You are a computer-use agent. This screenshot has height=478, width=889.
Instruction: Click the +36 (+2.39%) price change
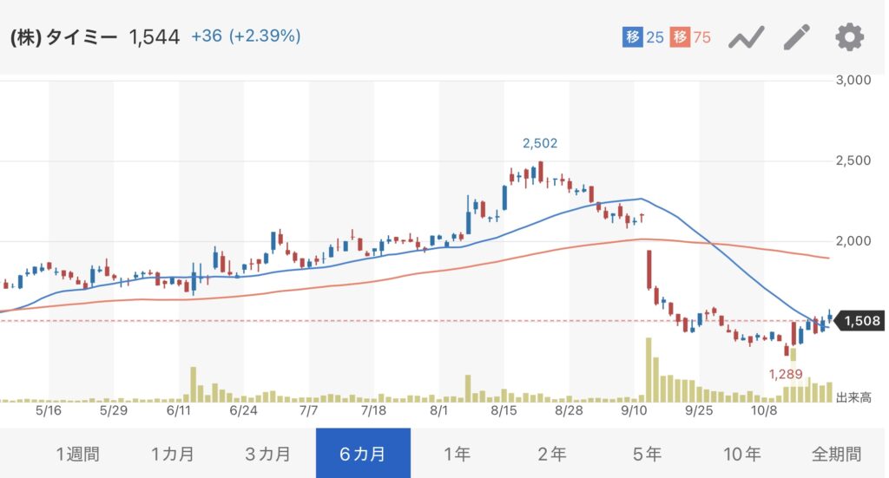[x=246, y=36]
